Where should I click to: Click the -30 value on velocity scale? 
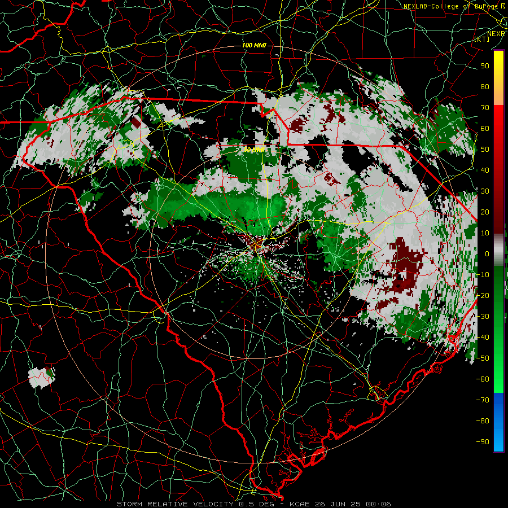tap(483, 317)
